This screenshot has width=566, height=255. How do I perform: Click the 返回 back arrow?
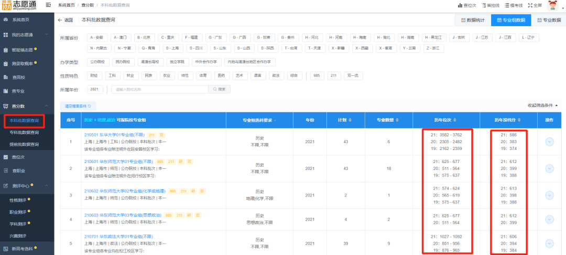(65, 20)
